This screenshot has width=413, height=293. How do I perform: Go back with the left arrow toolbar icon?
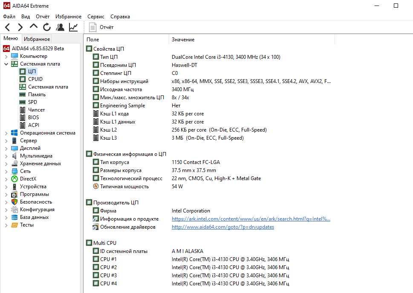[x=7, y=27]
